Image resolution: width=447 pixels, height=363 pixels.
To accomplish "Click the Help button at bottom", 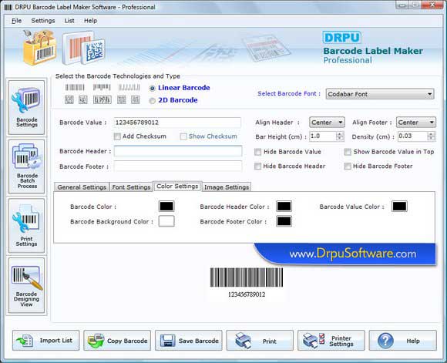I will (x=403, y=341).
